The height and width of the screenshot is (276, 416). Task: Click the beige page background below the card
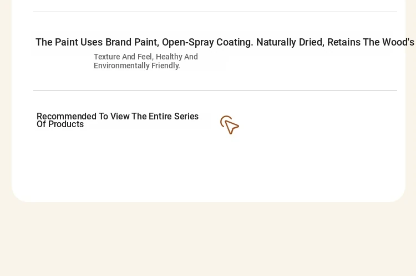click(208, 239)
